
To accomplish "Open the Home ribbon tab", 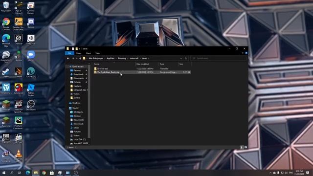I will (x=79, y=53).
